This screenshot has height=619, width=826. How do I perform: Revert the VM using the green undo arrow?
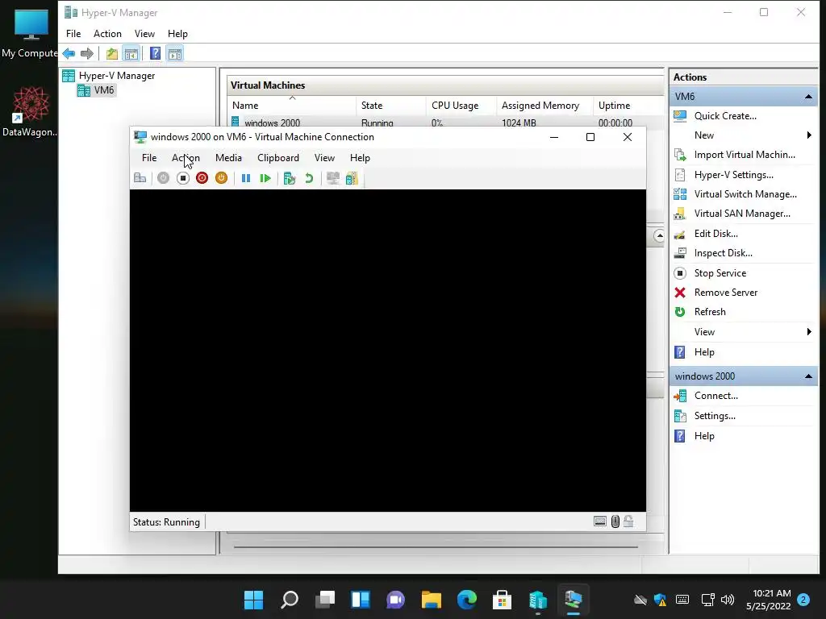[309, 178]
